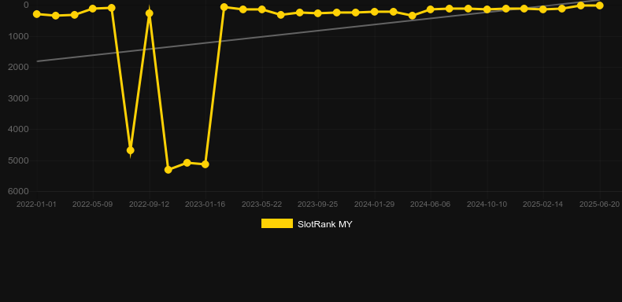Click the data point above 2024-06-06 label

pos(431,9)
